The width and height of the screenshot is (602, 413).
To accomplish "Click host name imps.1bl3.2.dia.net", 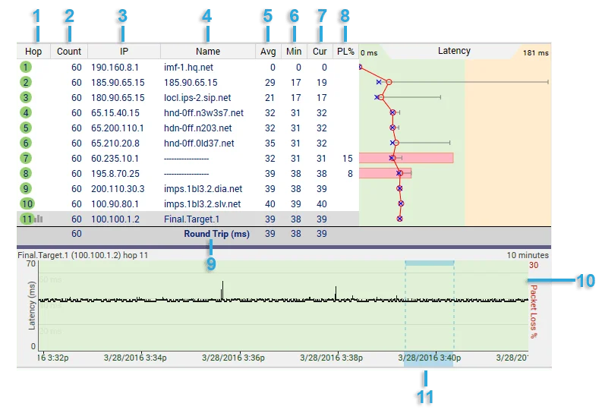I will [203, 189].
